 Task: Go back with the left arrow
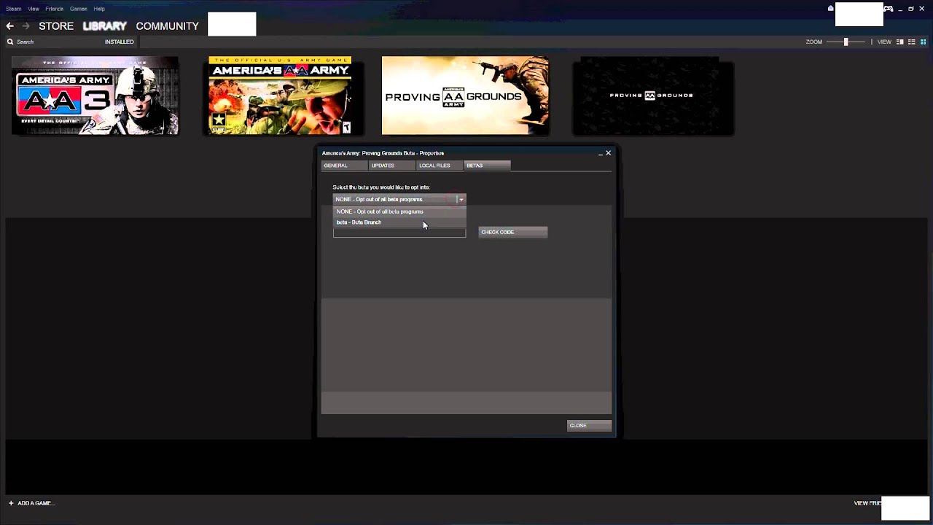pyautogui.click(x=9, y=26)
